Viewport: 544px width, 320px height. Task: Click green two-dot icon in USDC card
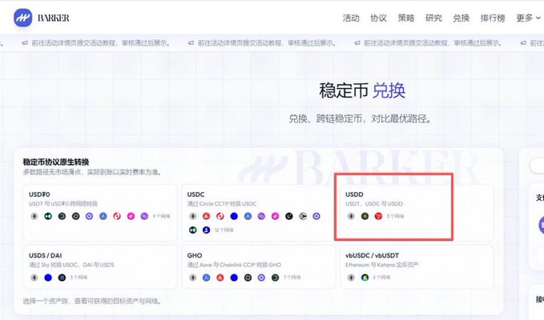click(x=192, y=230)
